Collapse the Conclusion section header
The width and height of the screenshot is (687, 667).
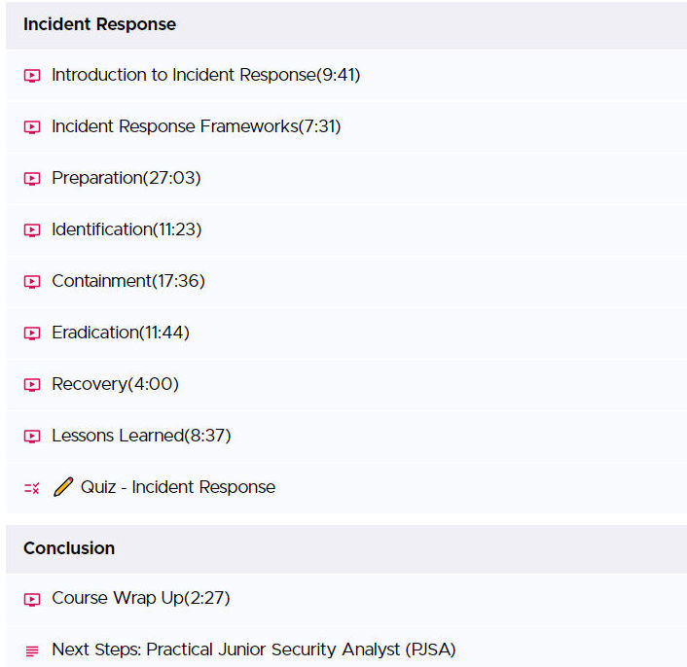346,548
